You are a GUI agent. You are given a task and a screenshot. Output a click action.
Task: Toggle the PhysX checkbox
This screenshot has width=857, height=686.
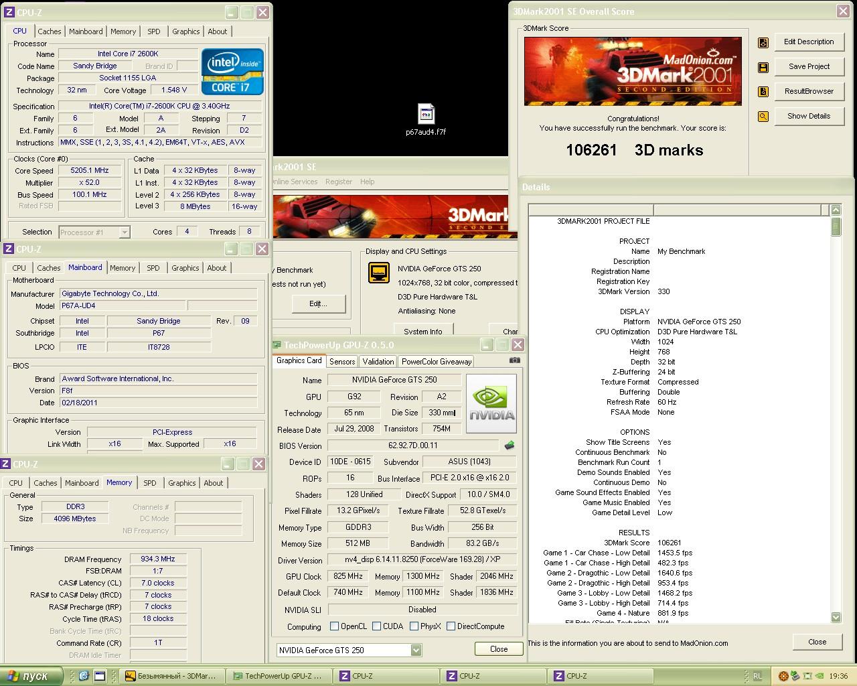tap(414, 626)
